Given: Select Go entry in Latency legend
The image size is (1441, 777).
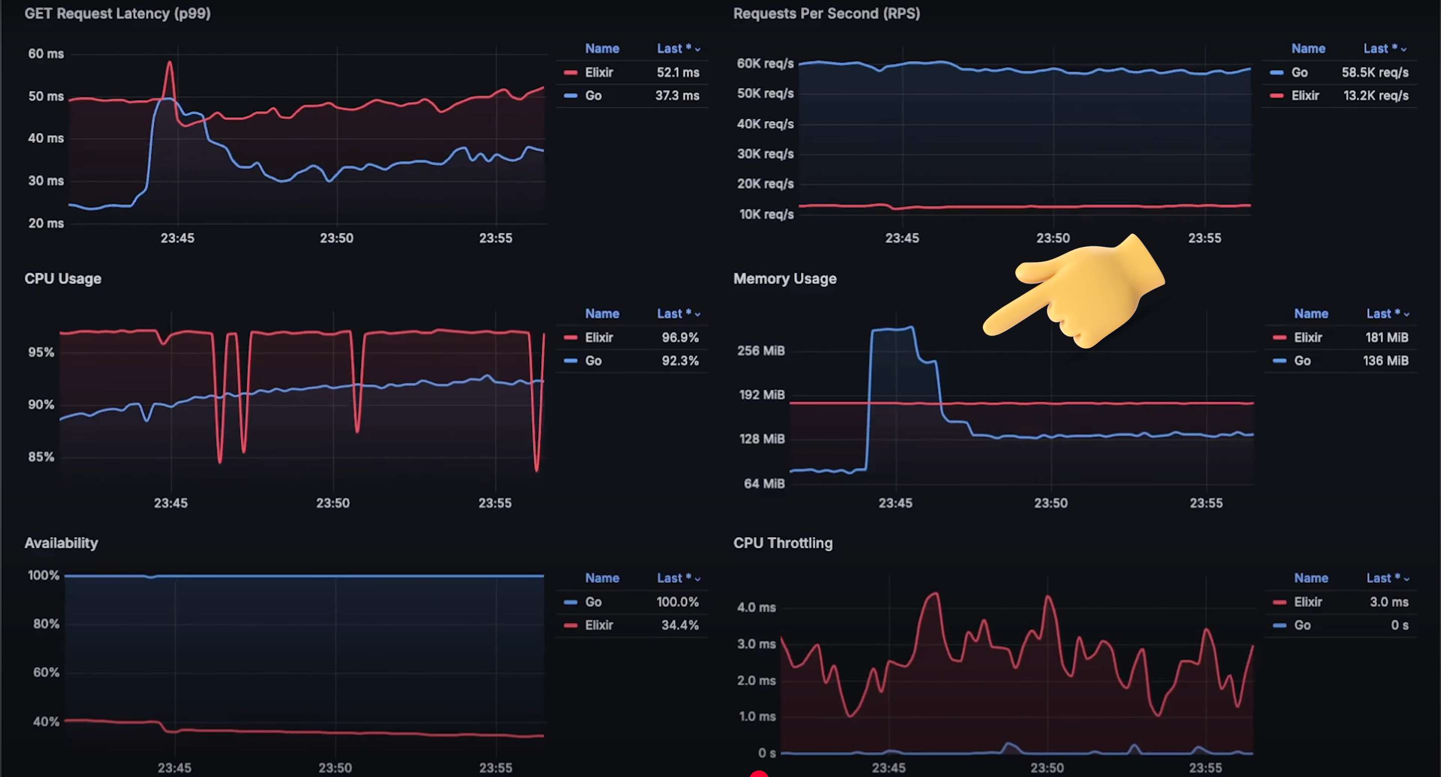Looking at the screenshot, I should click(x=593, y=96).
